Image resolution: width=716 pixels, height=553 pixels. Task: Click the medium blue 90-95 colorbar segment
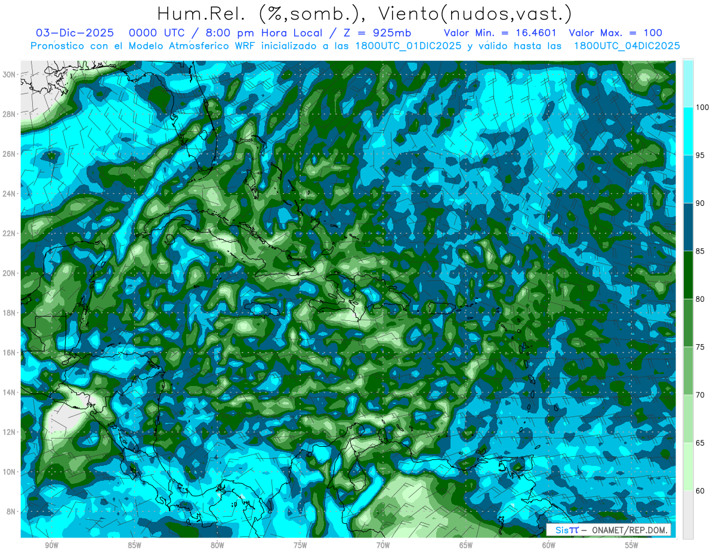(x=688, y=179)
